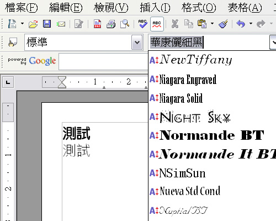Open the Styles and Formatting window icon
276x221 pixels.
[x=12, y=43]
